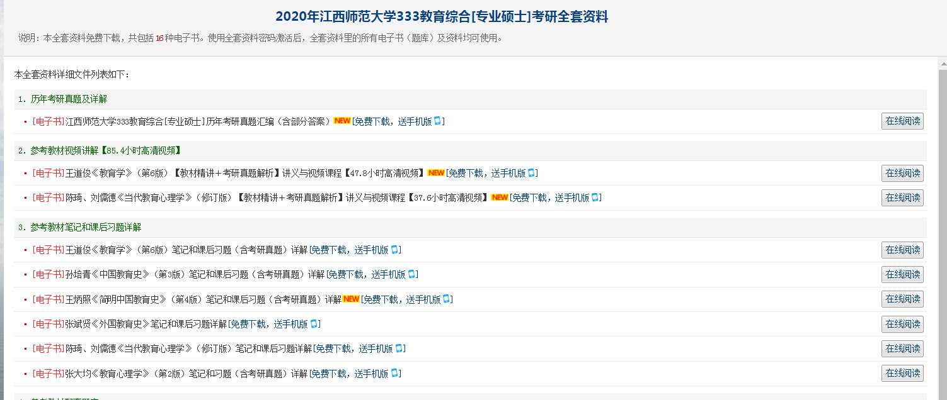Click the [电子书] label on the first entry
Image resolution: width=947 pixels, height=400 pixels.
tap(47, 121)
